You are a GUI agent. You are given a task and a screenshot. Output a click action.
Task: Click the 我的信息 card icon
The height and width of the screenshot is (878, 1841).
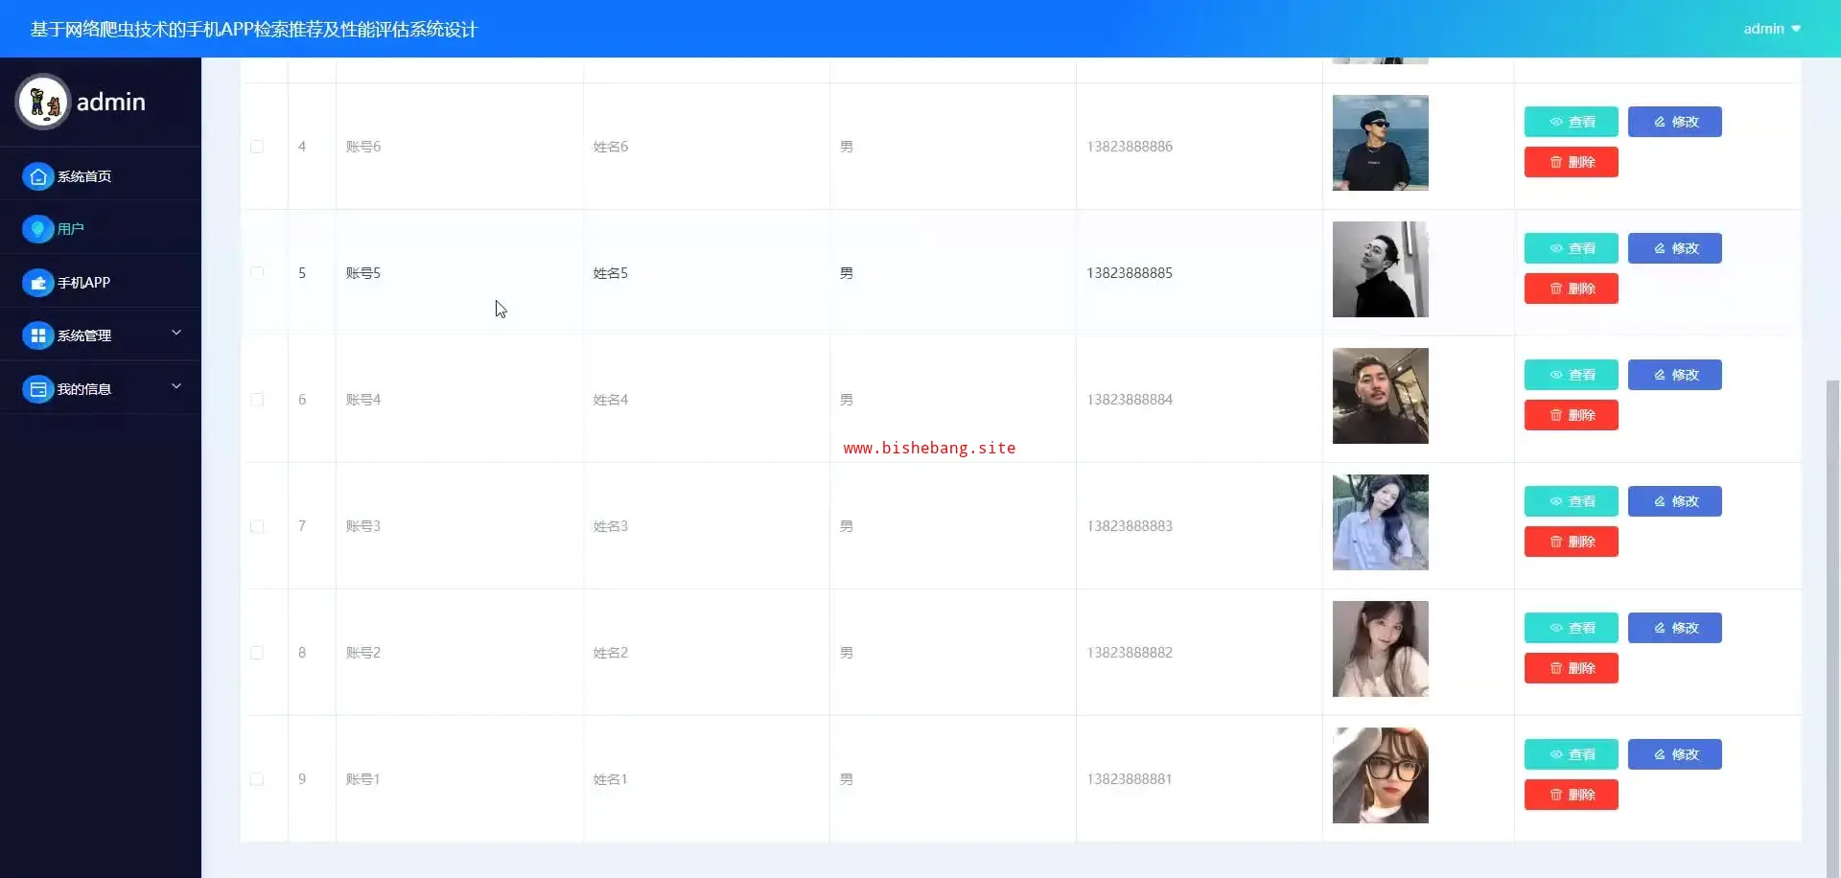click(x=37, y=389)
